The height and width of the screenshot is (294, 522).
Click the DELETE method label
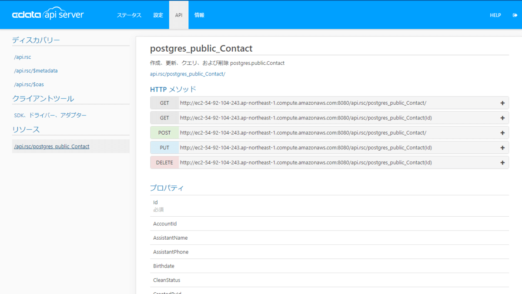(164, 162)
